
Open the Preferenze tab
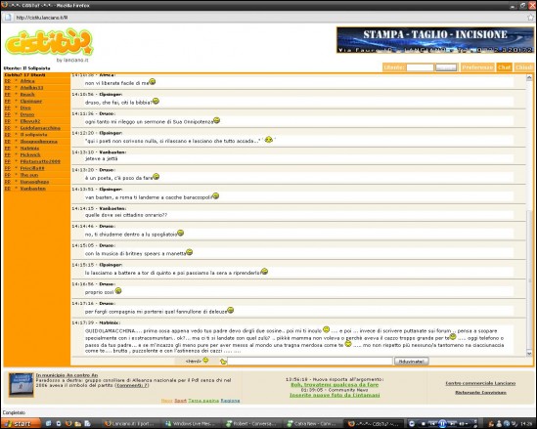click(x=477, y=67)
